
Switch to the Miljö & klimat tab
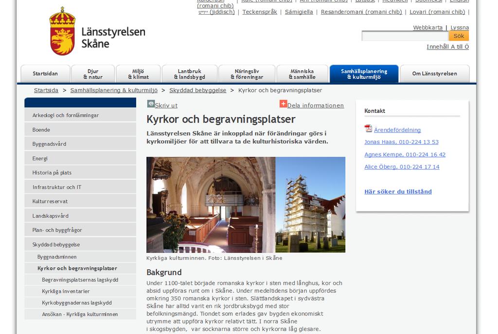click(138, 74)
